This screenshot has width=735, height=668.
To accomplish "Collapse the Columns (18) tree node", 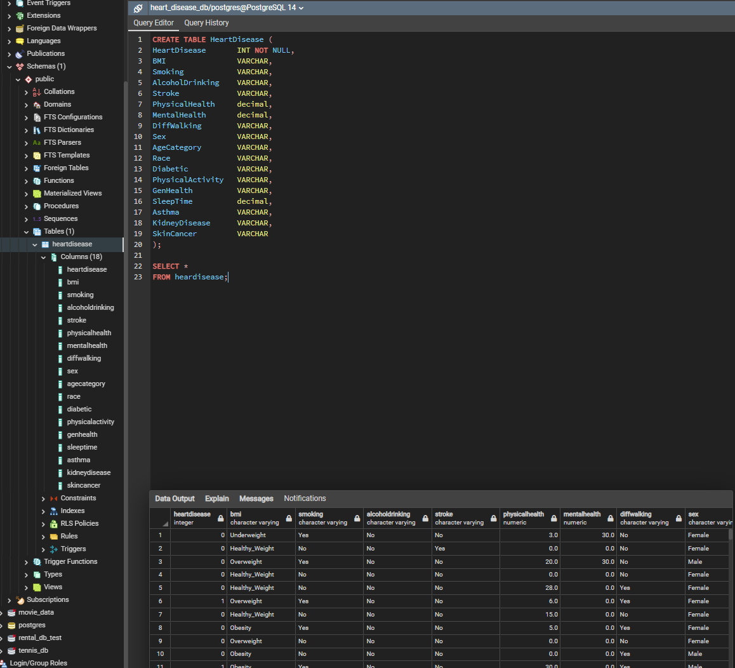I will [x=43, y=257].
